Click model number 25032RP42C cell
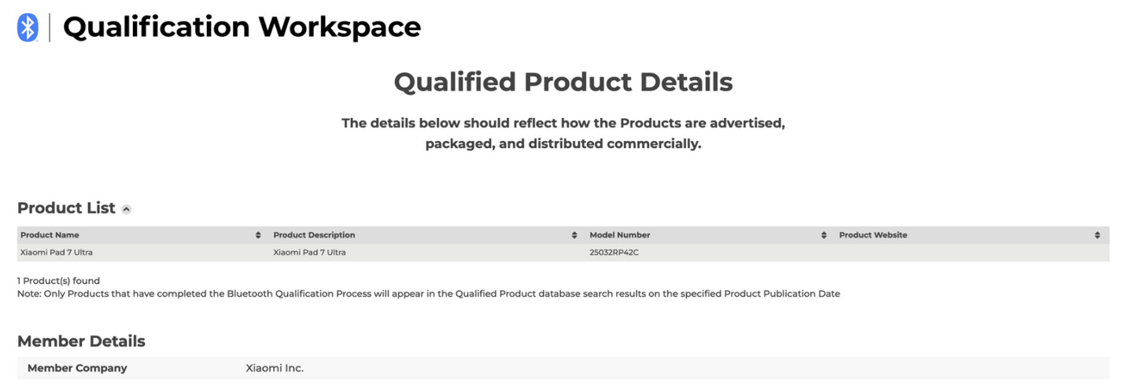The width and height of the screenshot is (1133, 391). tap(614, 253)
